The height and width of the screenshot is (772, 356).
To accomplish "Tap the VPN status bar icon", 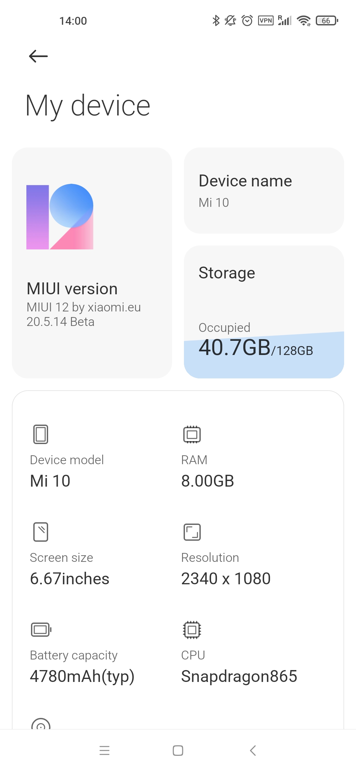I will [266, 21].
